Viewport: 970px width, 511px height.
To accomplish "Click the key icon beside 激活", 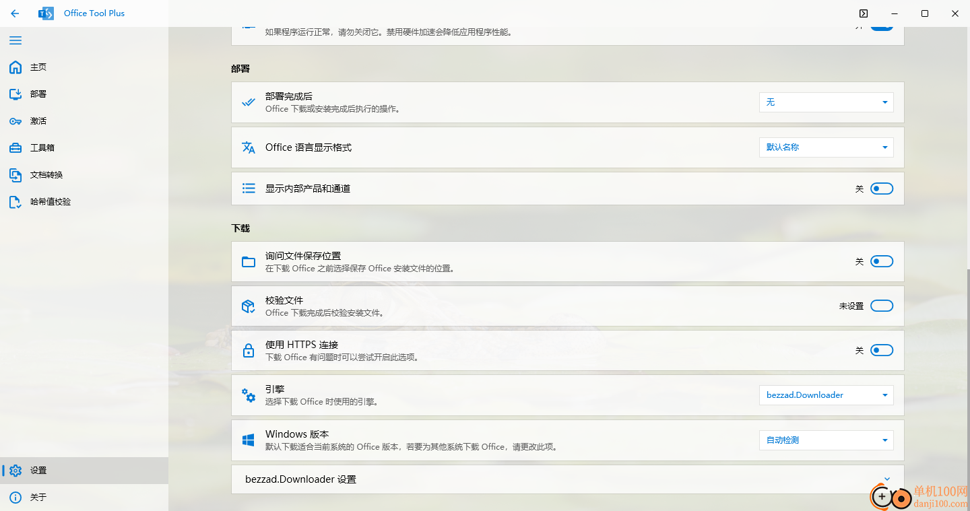I will click(15, 121).
